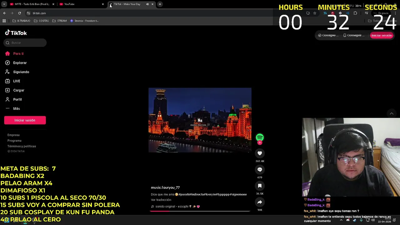Open the tab search dropdown arrow
Viewport: 400px width, 225px height.
4,4
